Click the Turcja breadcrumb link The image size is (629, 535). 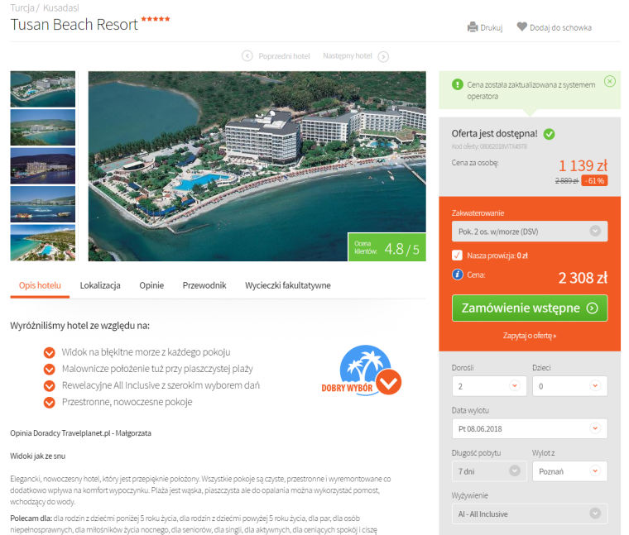pyautogui.click(x=22, y=7)
